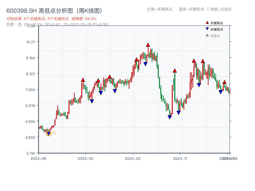Click the red triangle icon in the chart legend

207,23
